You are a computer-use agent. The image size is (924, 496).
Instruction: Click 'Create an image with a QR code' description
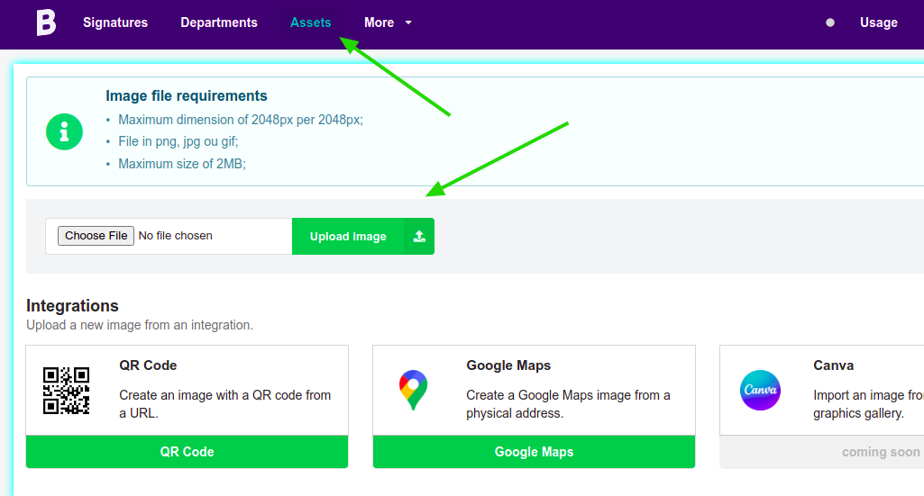pos(225,404)
